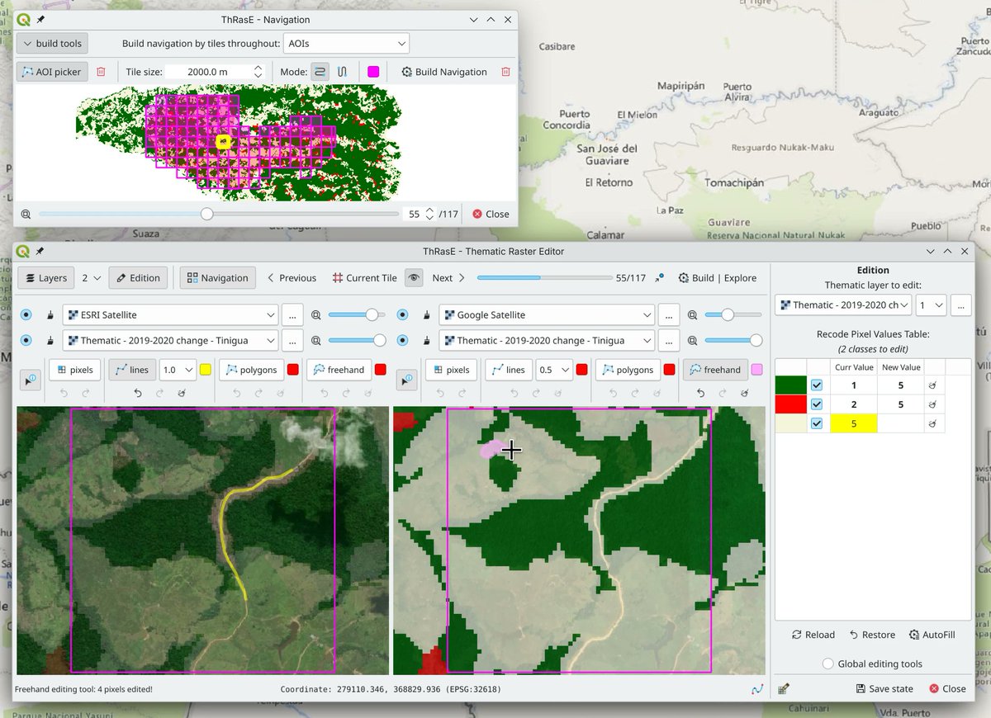Image resolution: width=991 pixels, height=718 pixels.
Task: Open the Thematic layer to edit dropdown
Action: pyautogui.click(x=842, y=305)
